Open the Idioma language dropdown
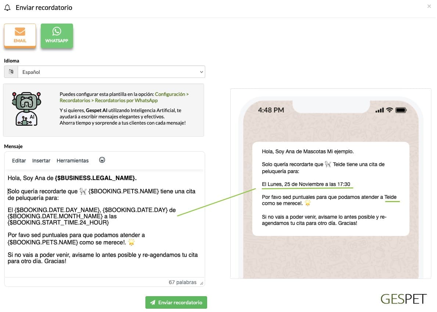This screenshot has width=437, height=312. coord(111,72)
